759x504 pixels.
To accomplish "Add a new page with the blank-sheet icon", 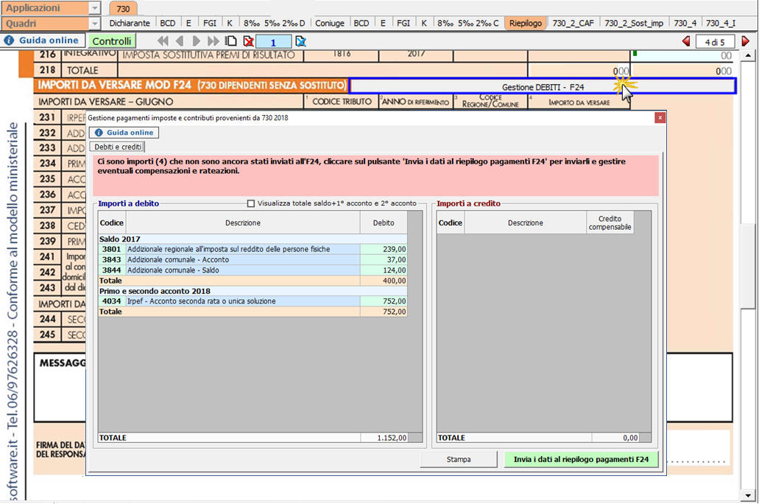I will point(231,41).
